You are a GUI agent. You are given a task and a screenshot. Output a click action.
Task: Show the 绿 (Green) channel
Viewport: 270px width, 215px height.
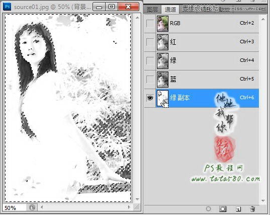(x=150, y=60)
